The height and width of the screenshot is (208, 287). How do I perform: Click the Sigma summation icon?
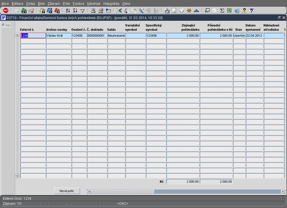click(x=222, y=11)
